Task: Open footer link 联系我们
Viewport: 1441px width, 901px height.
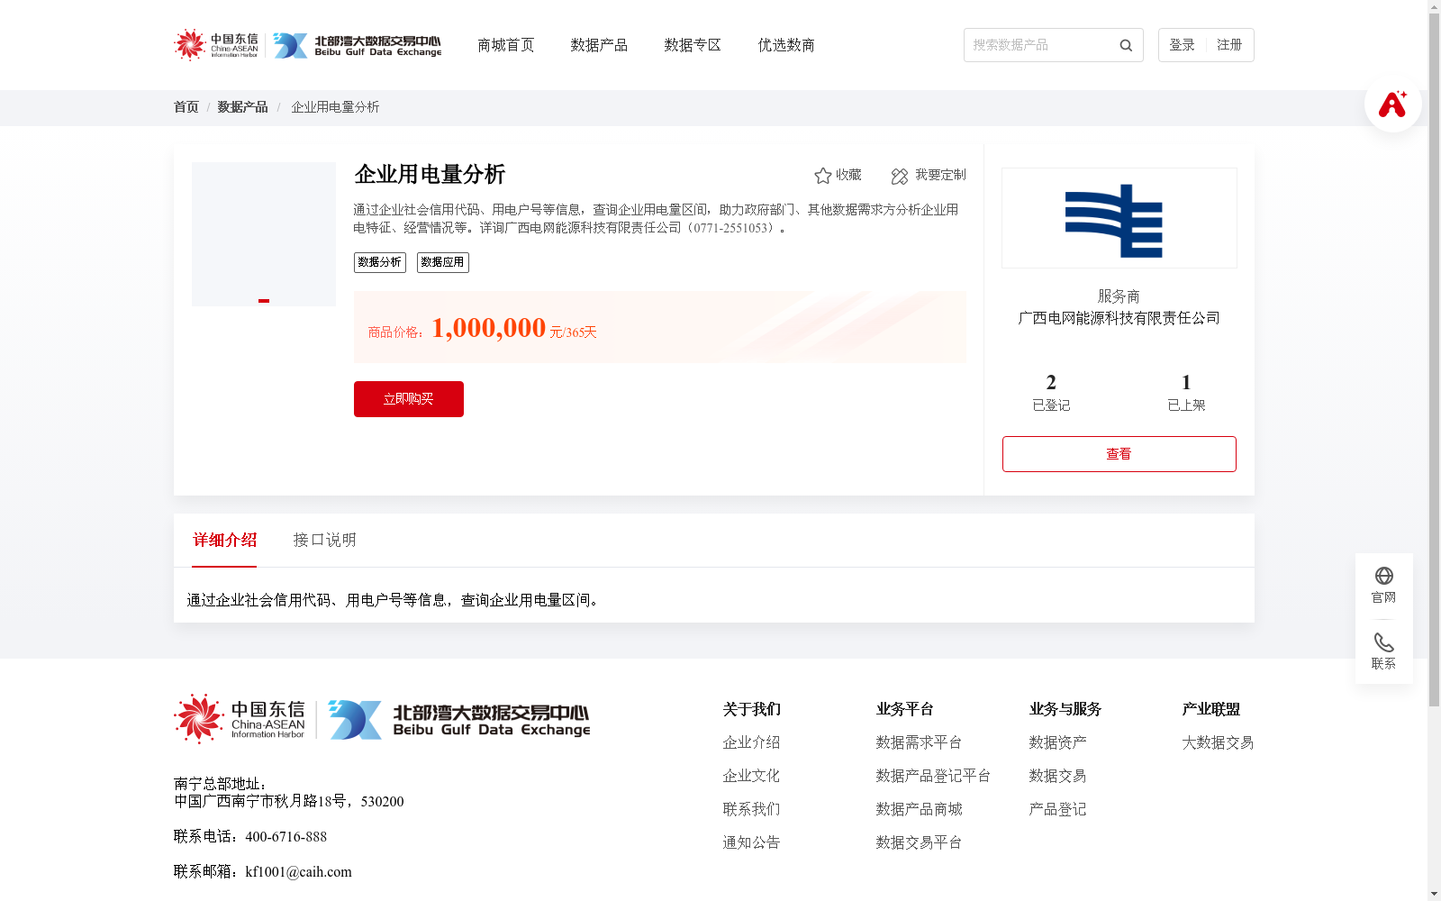Action: [x=752, y=809]
